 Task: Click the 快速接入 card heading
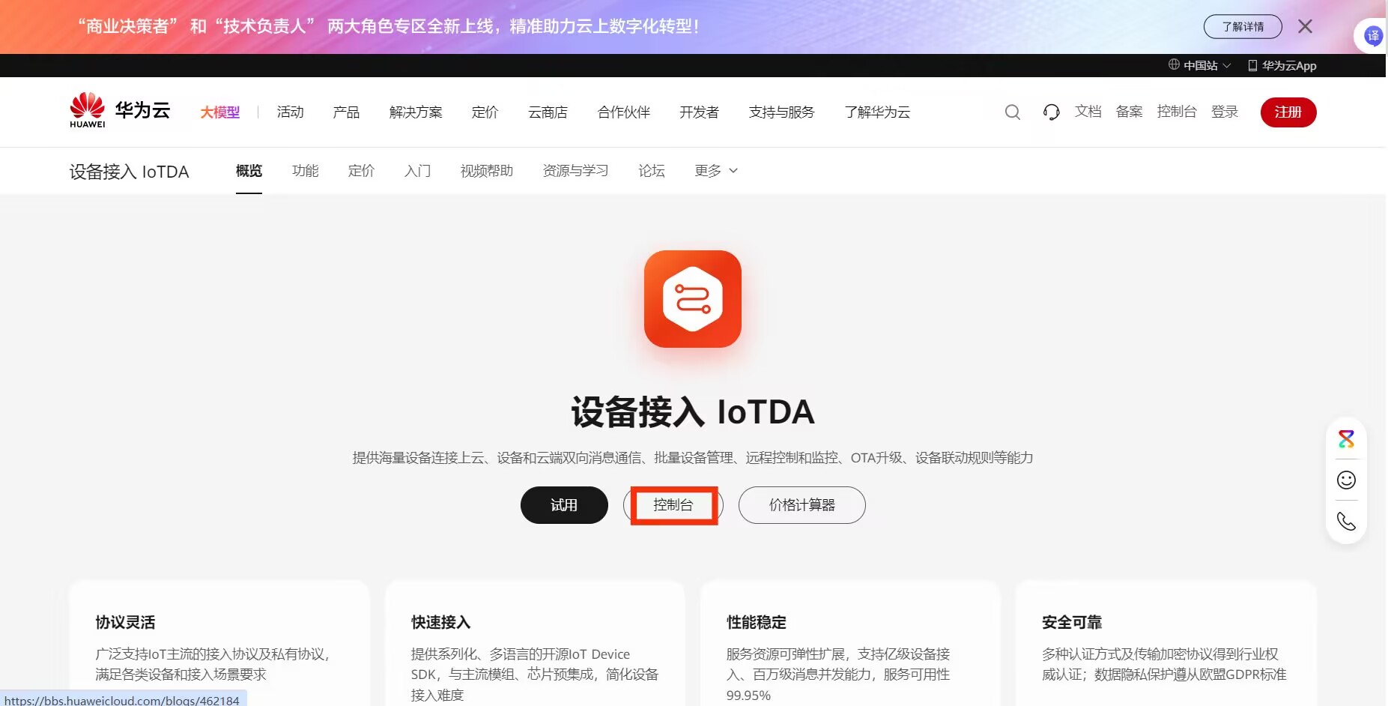coord(440,622)
